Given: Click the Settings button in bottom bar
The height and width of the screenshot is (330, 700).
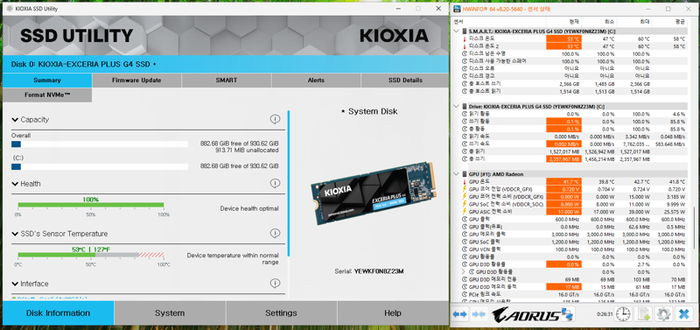Looking at the screenshot, I should (x=281, y=313).
